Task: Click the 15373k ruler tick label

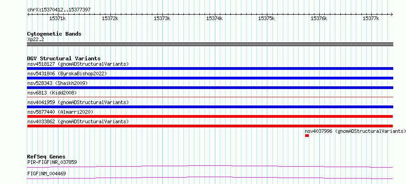Action: click(x=162, y=19)
